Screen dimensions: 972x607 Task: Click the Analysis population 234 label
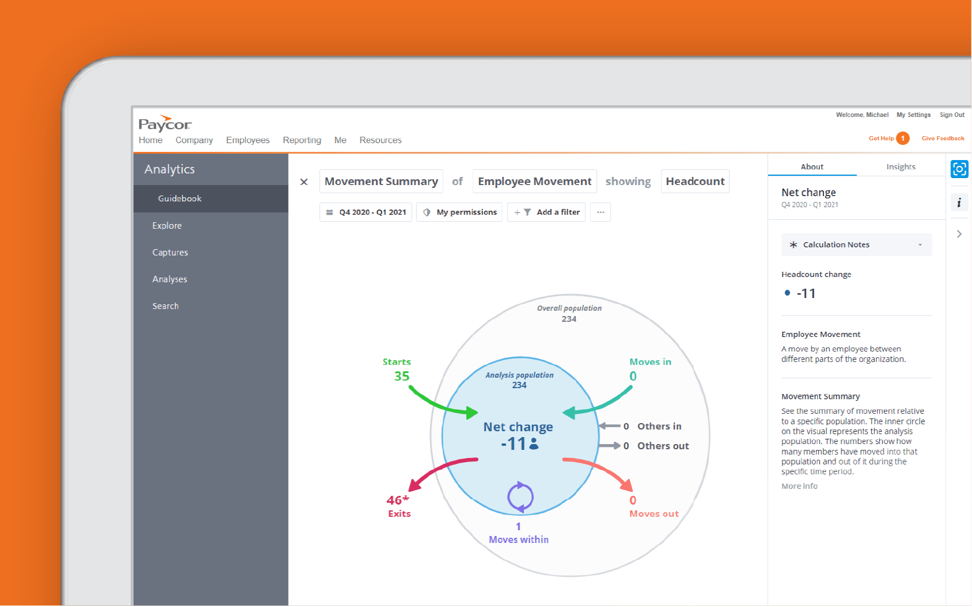coord(519,380)
